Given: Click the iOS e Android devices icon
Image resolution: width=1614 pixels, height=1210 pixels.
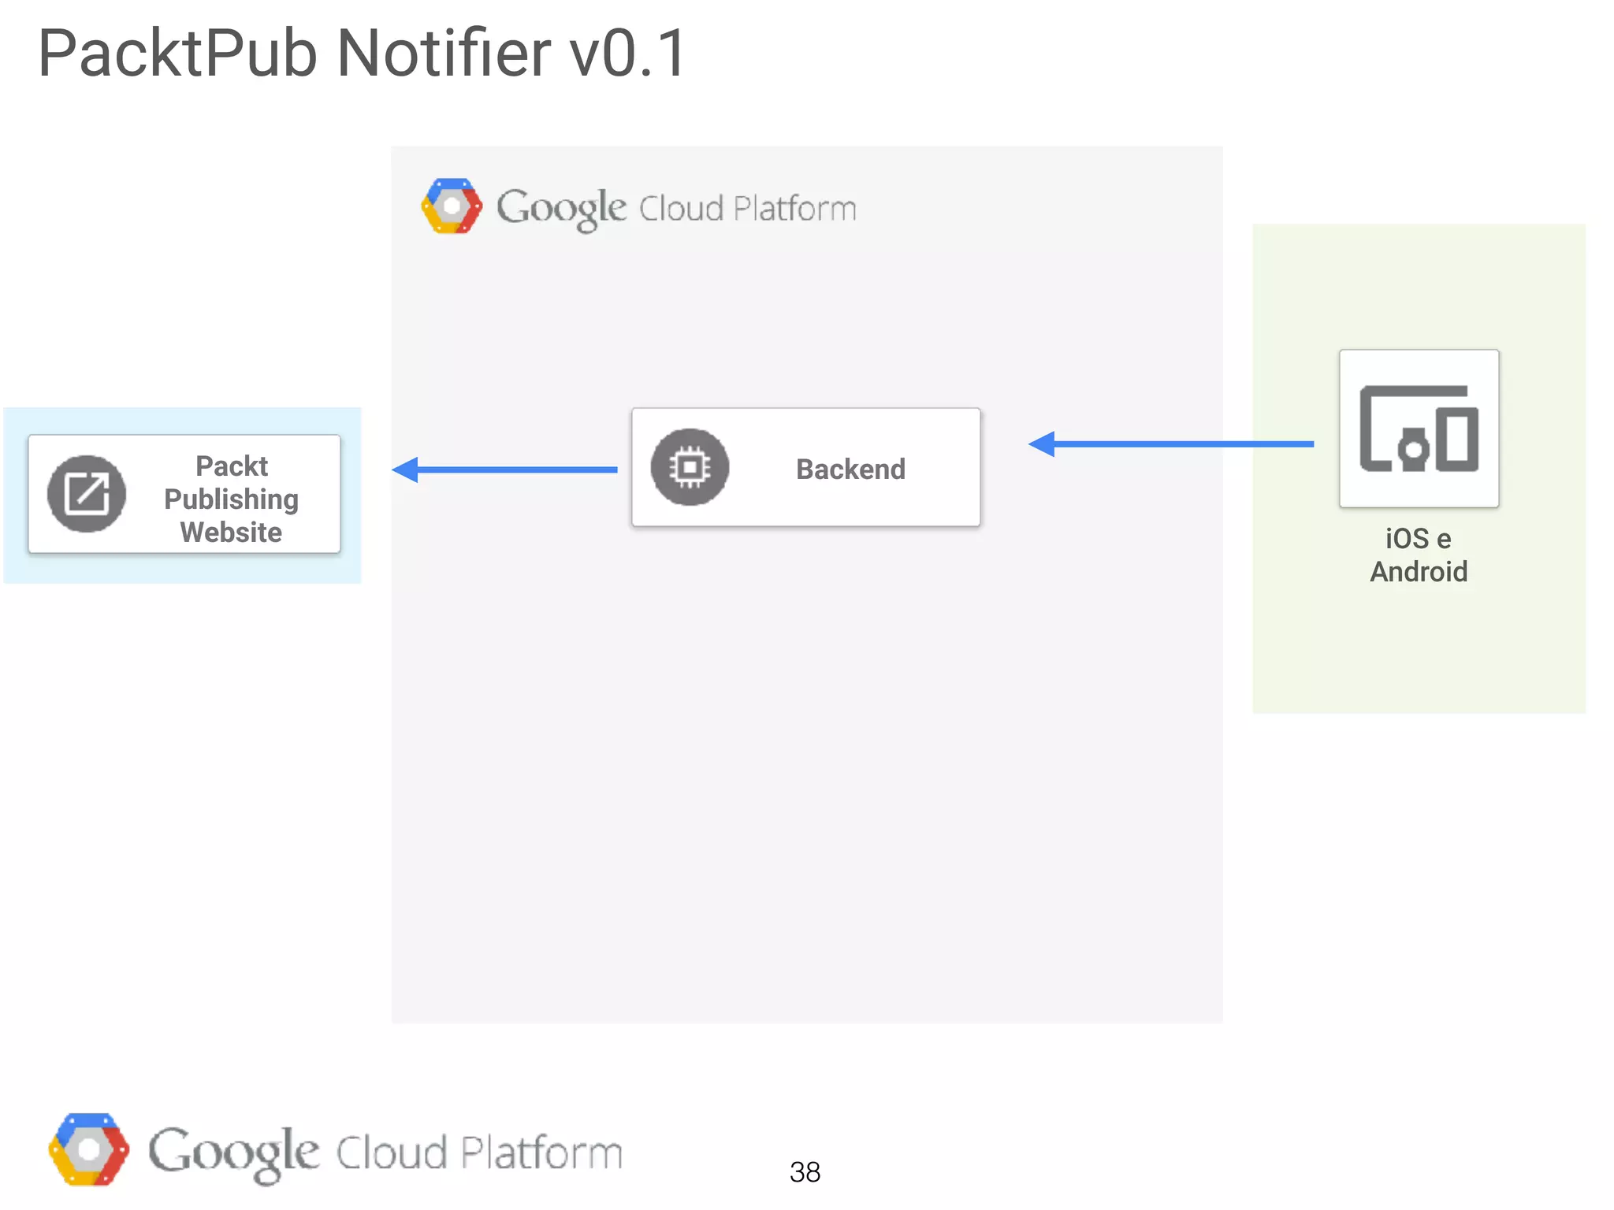Looking at the screenshot, I should coord(1419,429).
